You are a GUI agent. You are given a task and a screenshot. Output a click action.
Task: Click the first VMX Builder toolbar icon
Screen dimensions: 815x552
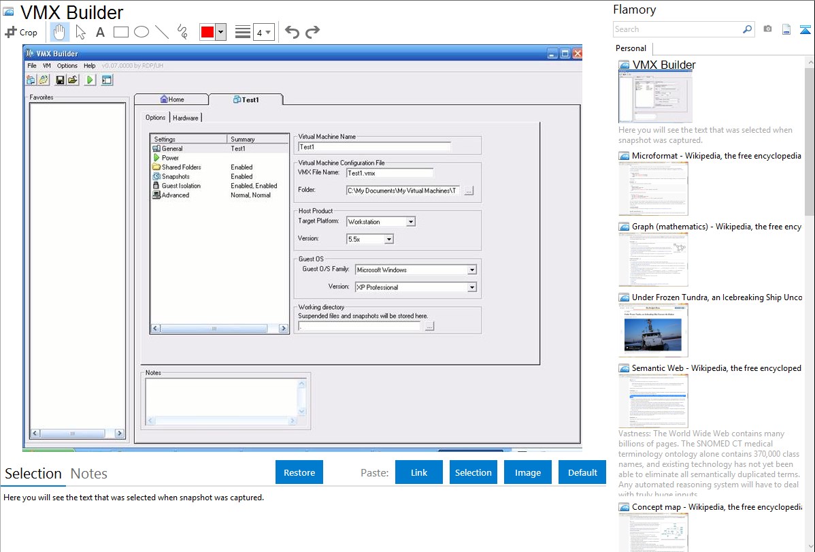point(31,80)
